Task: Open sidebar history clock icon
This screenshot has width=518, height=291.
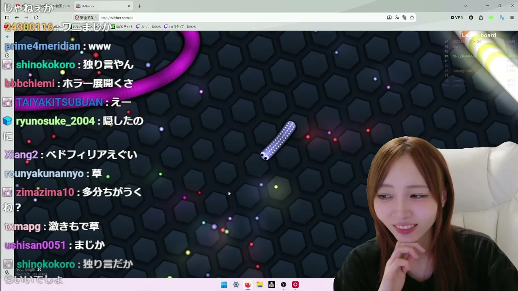Action: pos(7,55)
